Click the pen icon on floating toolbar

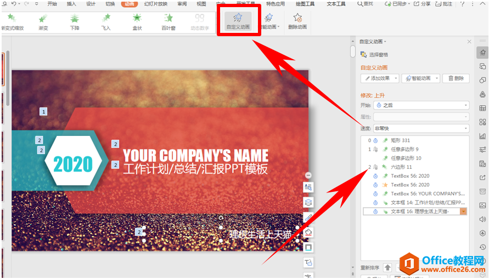(x=308, y=218)
